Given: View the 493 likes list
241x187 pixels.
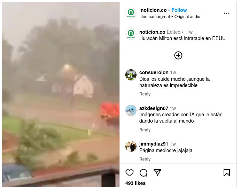Looking at the screenshot, I should point(135,183).
